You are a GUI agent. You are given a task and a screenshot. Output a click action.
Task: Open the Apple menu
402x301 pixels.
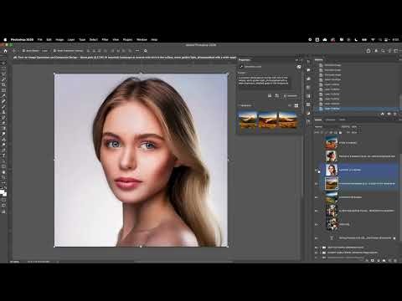5,39
